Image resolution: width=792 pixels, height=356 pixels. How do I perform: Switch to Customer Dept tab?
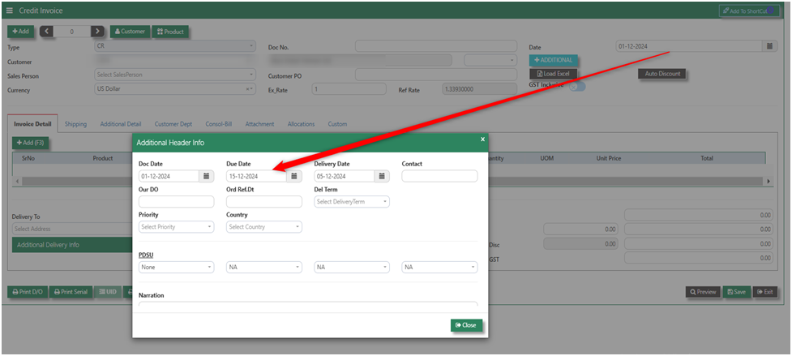pyautogui.click(x=173, y=124)
